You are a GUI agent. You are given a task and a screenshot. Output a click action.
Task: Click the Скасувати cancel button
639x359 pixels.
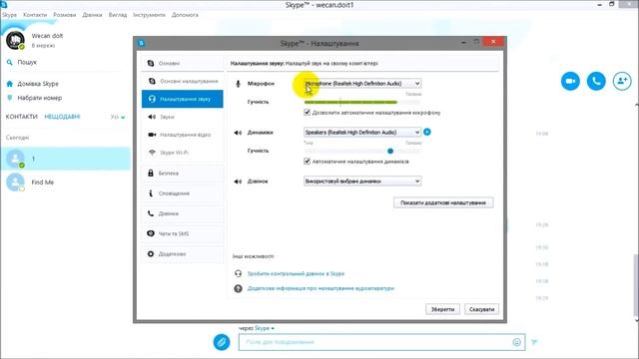[481, 309]
